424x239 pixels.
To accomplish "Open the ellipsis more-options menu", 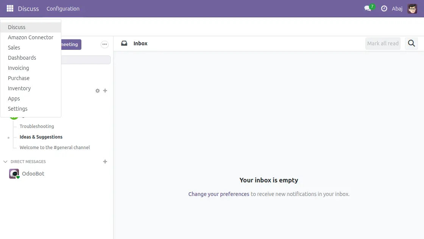I will pos(104,44).
